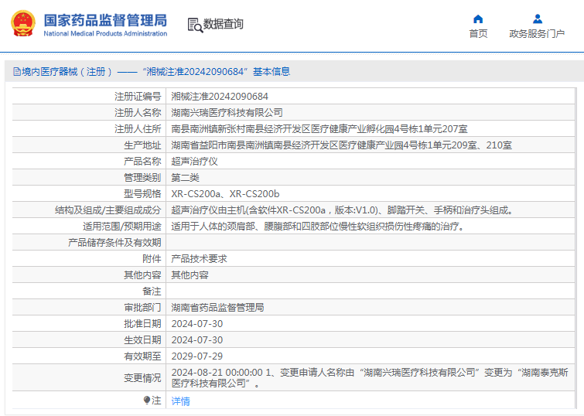Screen dimensions: 584x416
Task: Click the 第二类 category value
Action: tap(185, 178)
